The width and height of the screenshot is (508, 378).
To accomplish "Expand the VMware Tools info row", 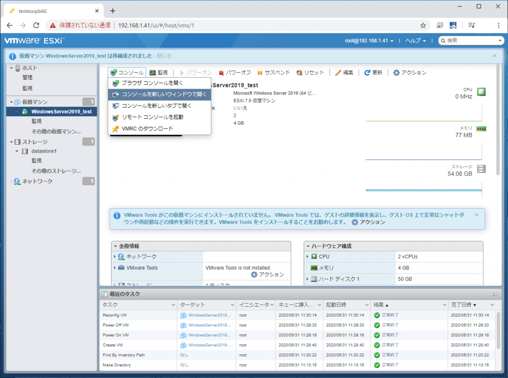I will (x=115, y=268).
